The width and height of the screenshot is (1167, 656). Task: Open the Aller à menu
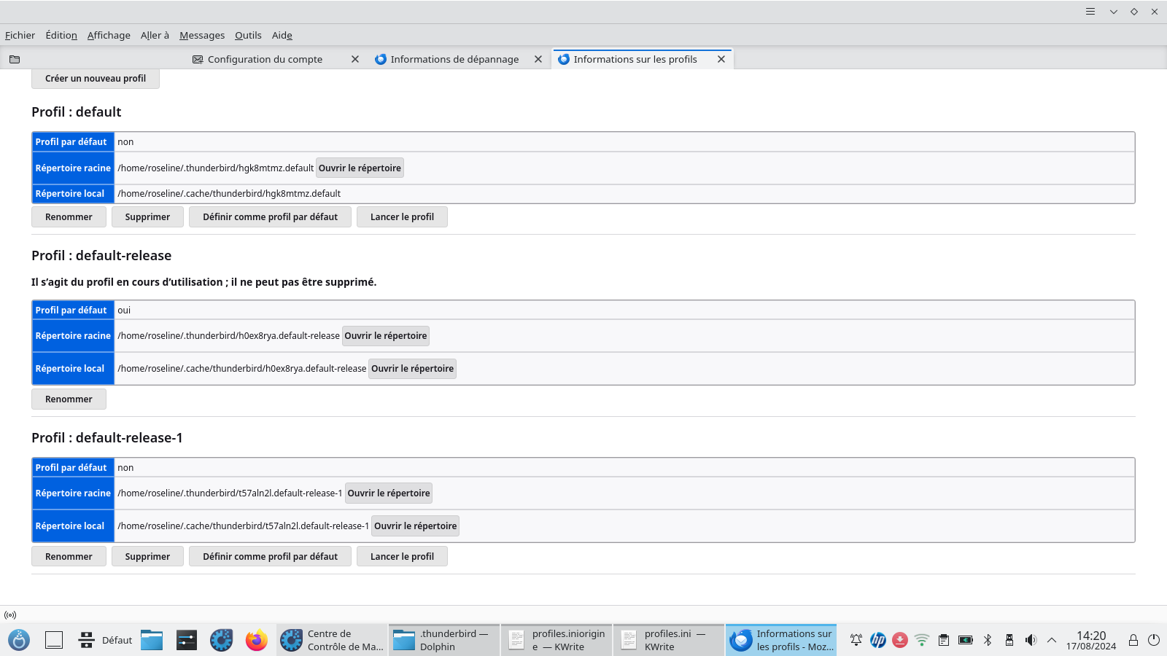coord(155,35)
